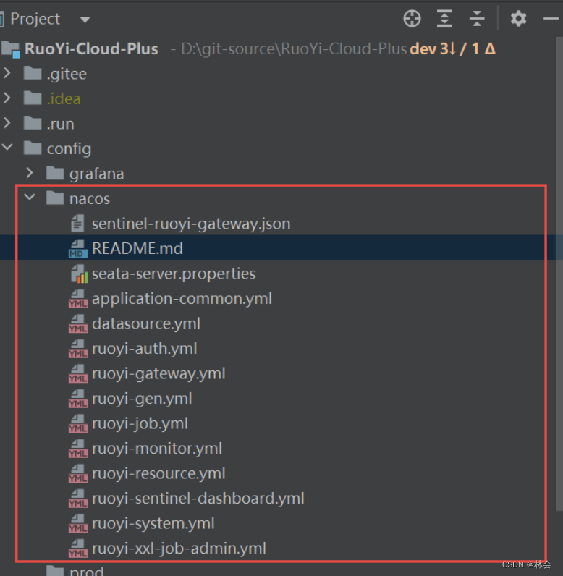The image size is (563, 576).
Task: Expand the .run folder chevron
Action: tap(7, 123)
